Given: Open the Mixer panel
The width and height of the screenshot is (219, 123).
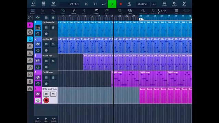Looking at the screenshot, I should coord(53,4).
